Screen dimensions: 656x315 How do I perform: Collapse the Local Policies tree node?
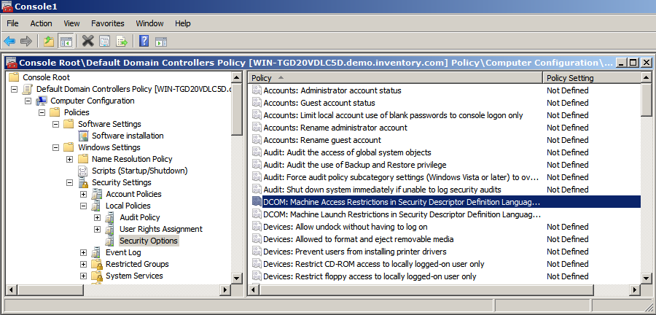(x=83, y=206)
